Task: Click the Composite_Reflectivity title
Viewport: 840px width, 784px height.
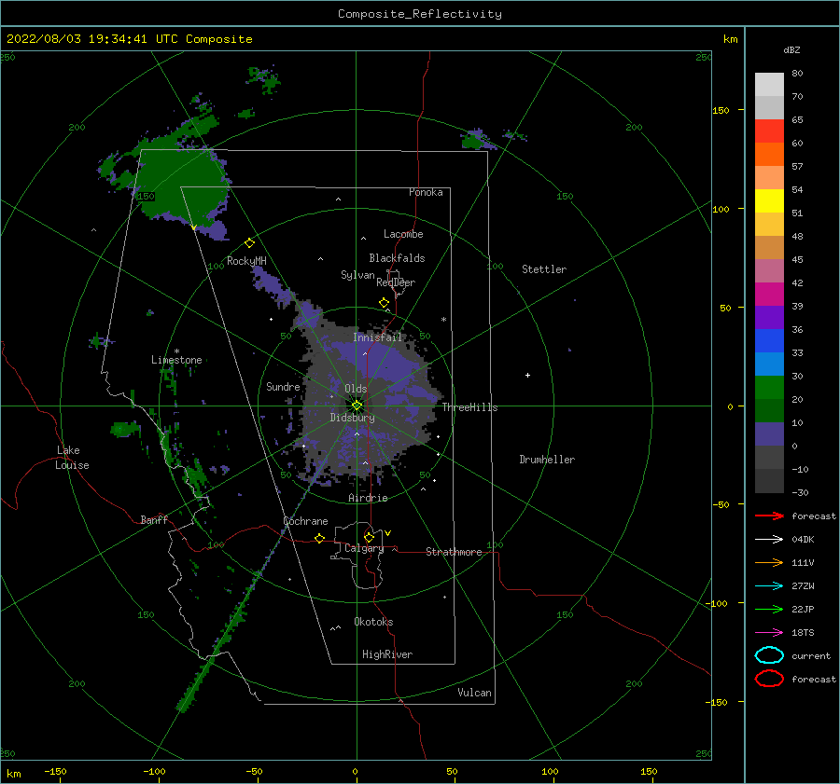Action: coord(420,14)
